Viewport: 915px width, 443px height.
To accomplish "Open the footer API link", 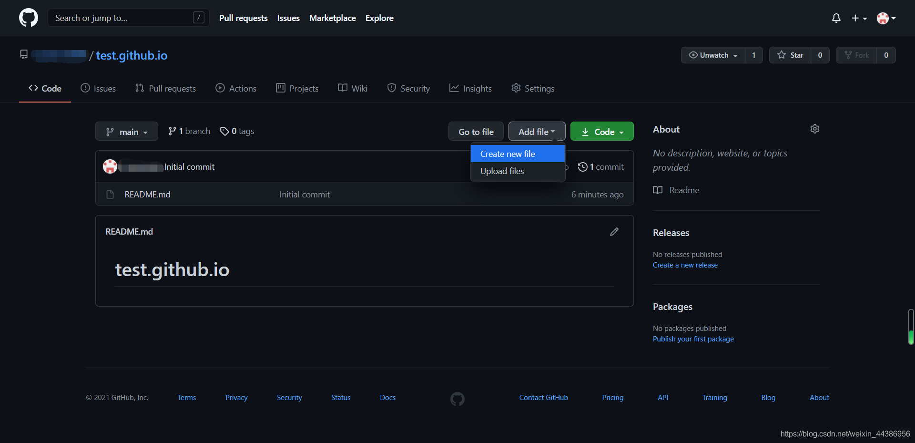I will (663, 398).
